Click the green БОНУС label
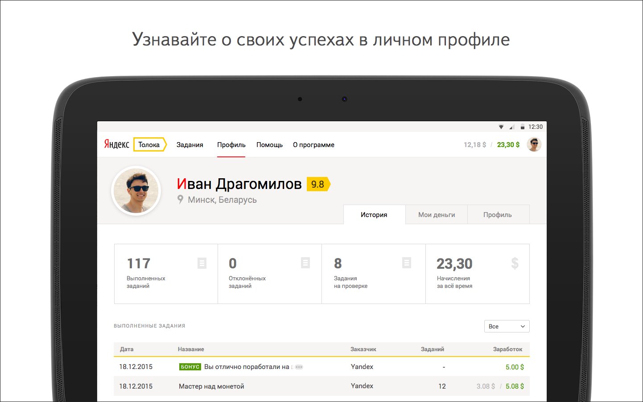Image resolution: width=643 pixels, height=402 pixels. click(x=190, y=366)
